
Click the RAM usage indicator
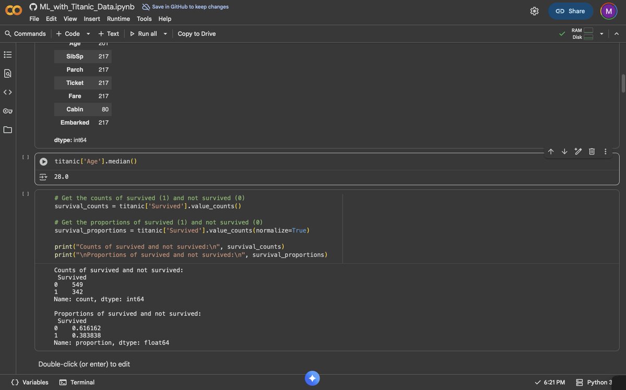click(581, 31)
